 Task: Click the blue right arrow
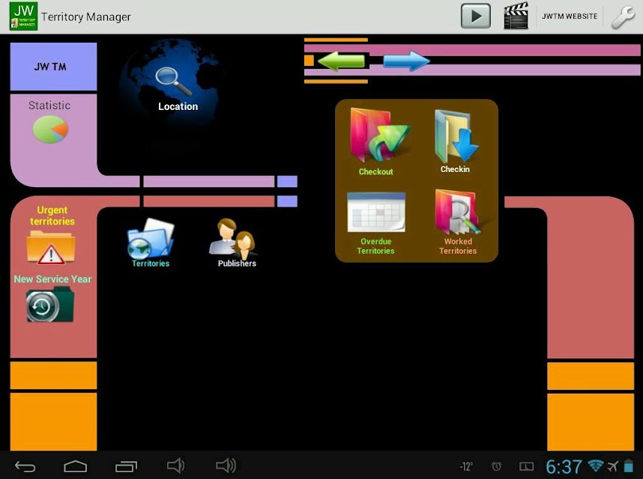(x=406, y=61)
